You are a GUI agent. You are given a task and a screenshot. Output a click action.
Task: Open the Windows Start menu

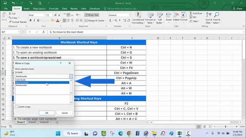[x=58, y=133]
